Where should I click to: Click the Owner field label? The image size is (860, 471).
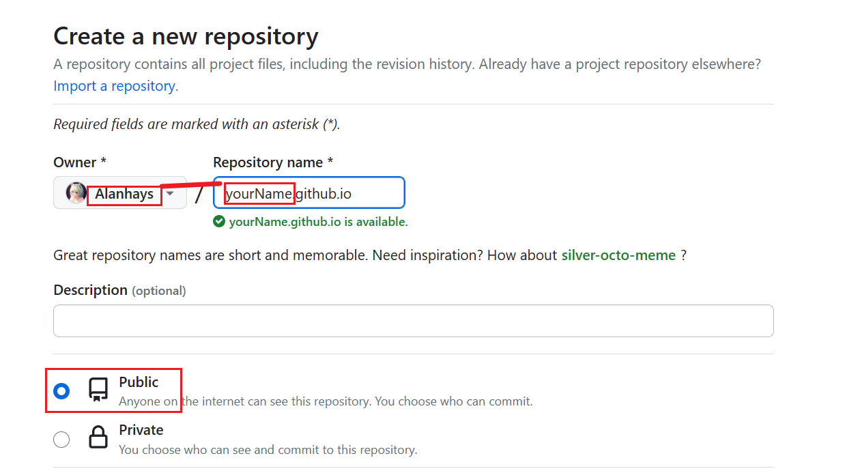coord(79,162)
